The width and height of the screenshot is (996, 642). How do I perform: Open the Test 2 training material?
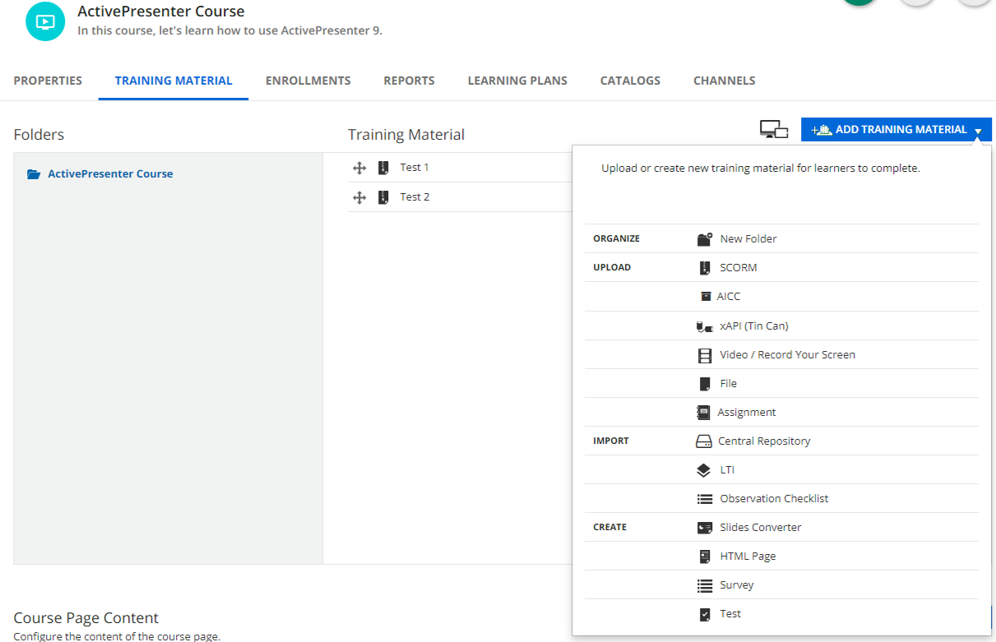coord(415,197)
